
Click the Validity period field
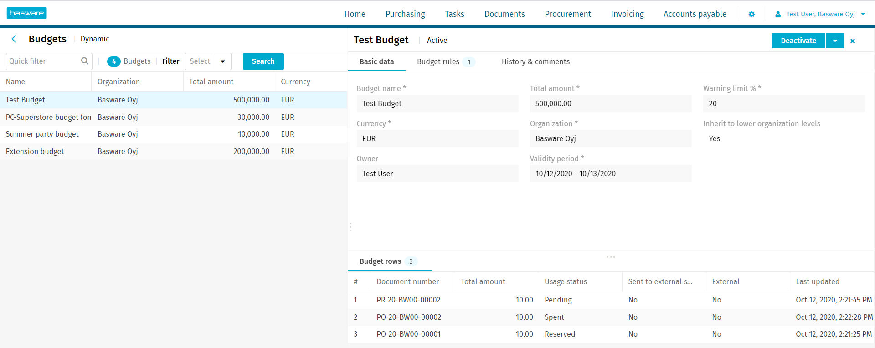[610, 174]
